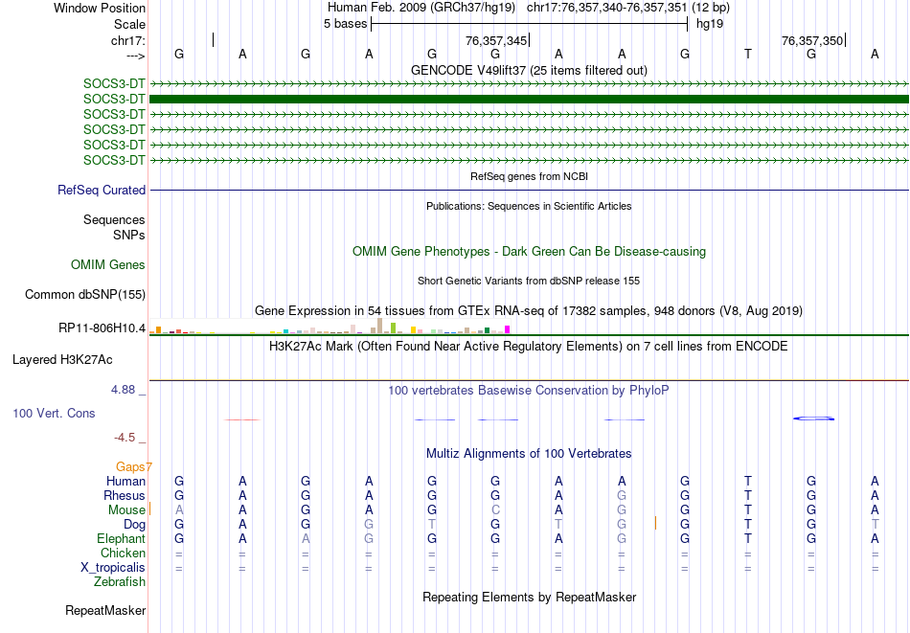Click the orange insertion tick in the Dog row
This screenshot has width=910, height=633.
pyautogui.click(x=656, y=523)
